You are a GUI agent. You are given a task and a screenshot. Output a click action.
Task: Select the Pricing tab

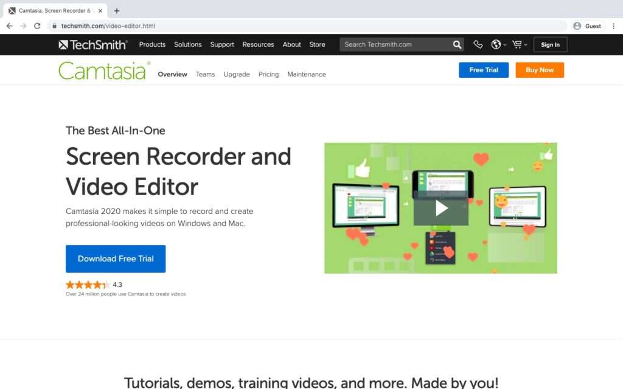(x=268, y=74)
